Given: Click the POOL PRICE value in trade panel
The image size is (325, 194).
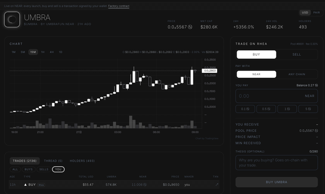Looking at the screenshot, I should point(308,131).
